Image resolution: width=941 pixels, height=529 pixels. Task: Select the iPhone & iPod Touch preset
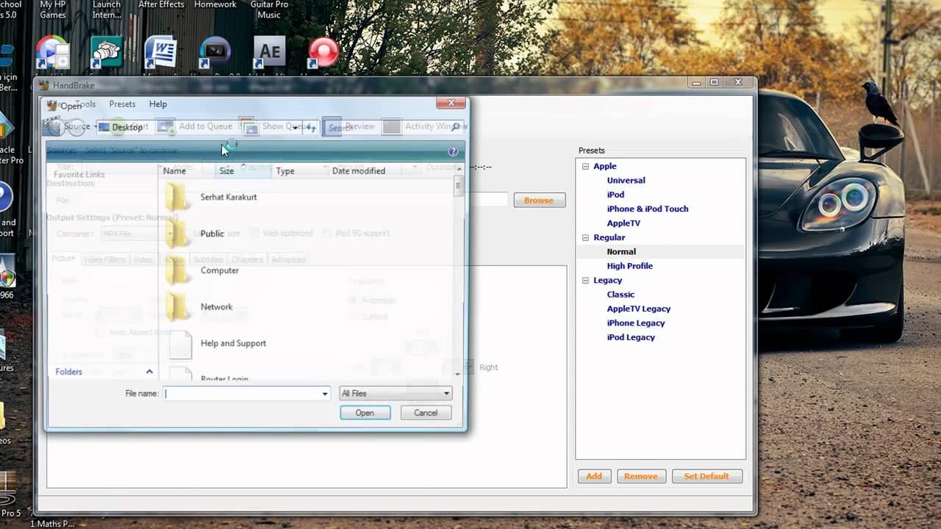click(648, 209)
